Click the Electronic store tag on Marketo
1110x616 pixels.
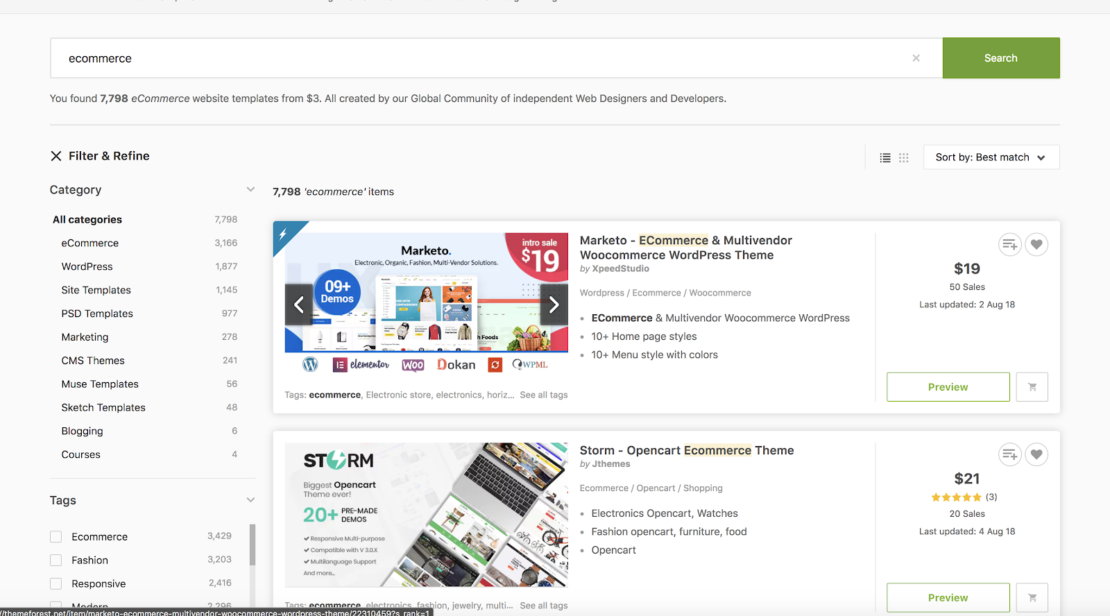[398, 395]
